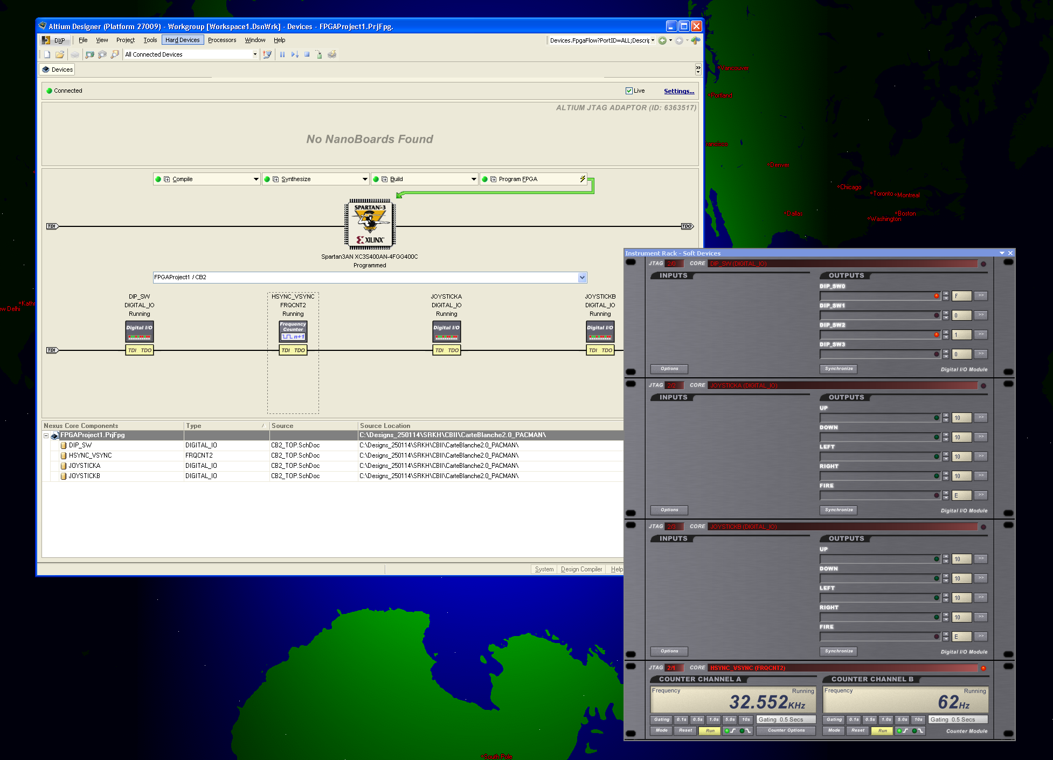The width and height of the screenshot is (1053, 760).
Task: Click the board view icon with magnifier
Action: pyautogui.click(x=89, y=54)
